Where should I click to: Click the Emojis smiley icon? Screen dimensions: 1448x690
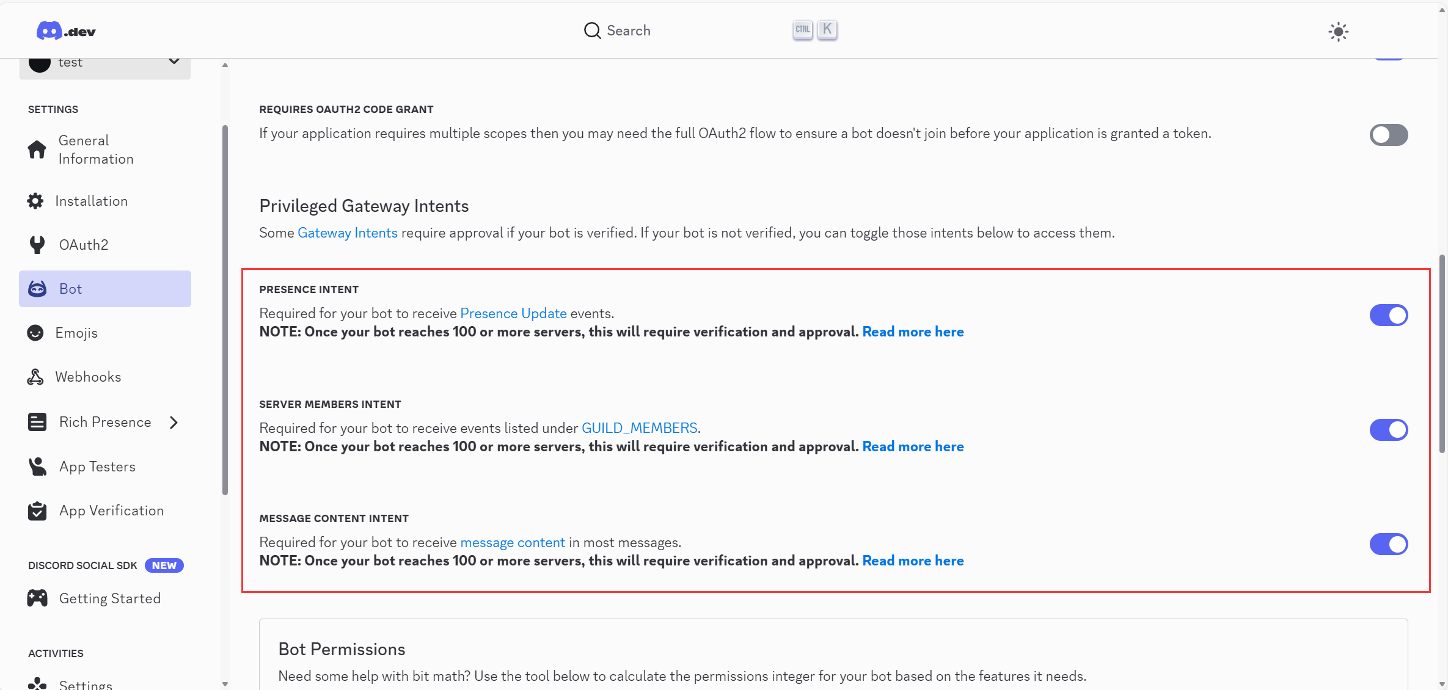pyautogui.click(x=35, y=333)
